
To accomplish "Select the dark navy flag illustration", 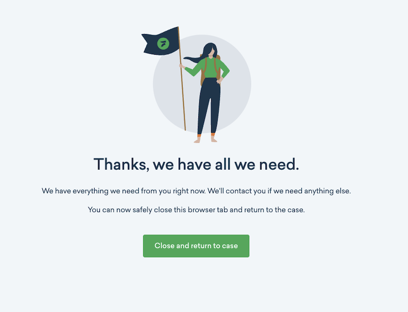I will pyautogui.click(x=161, y=41).
